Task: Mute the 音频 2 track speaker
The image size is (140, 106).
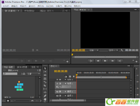Action: [x=57, y=96]
